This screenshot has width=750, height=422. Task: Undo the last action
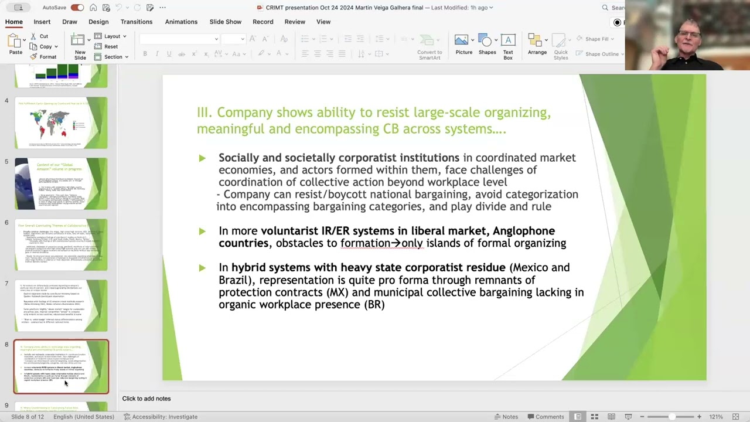coord(119,8)
